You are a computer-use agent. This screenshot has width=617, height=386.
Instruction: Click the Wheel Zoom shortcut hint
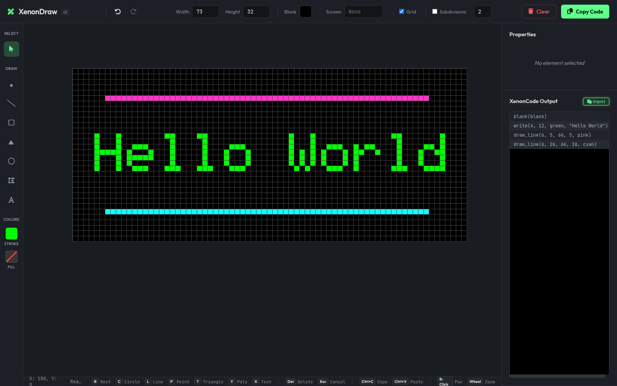coord(482,382)
